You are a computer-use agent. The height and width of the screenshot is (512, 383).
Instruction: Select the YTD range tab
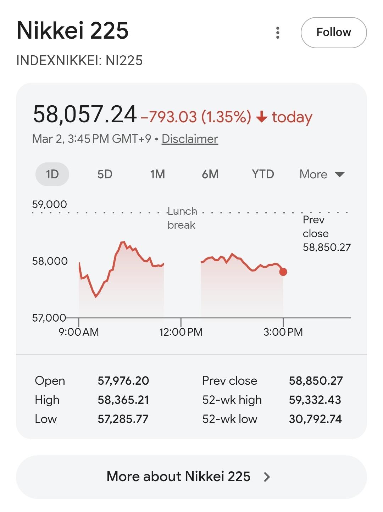tap(263, 174)
